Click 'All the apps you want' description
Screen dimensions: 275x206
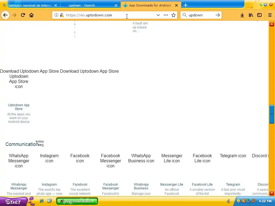click(x=19, y=118)
